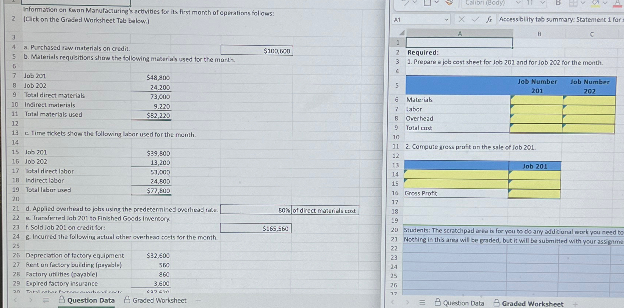Select Job 202 Materials yellow cell

589,100
